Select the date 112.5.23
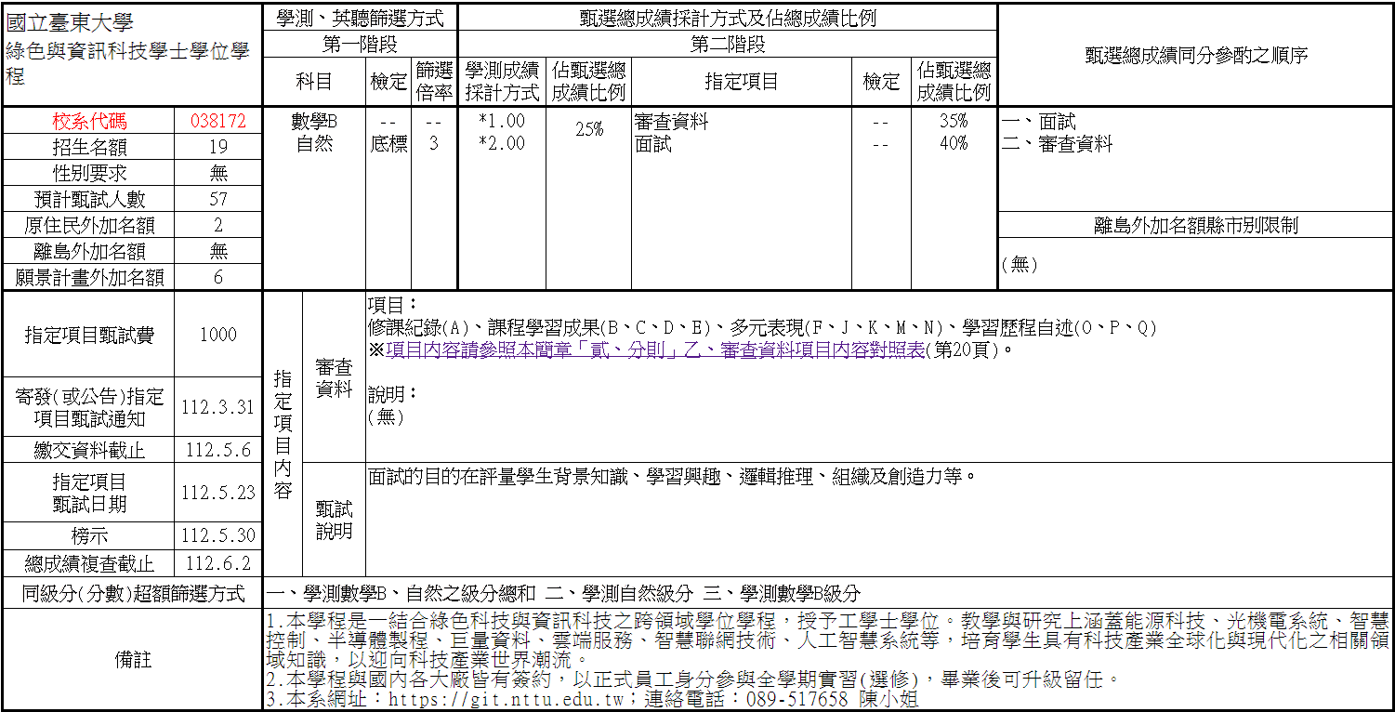 (218, 493)
